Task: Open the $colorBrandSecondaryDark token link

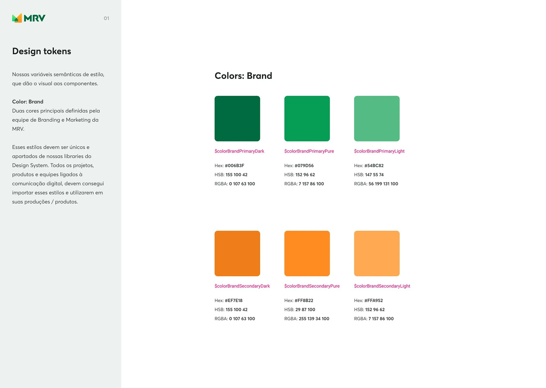Action: [x=242, y=286]
